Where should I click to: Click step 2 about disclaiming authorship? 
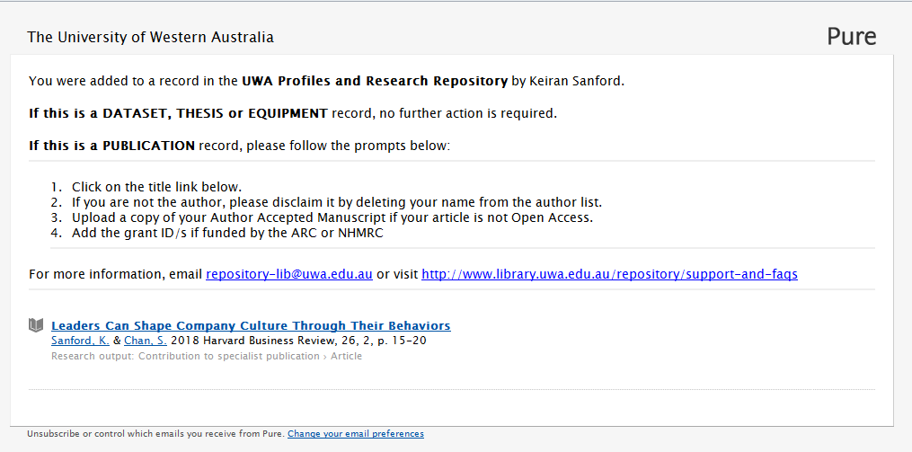[x=336, y=202]
